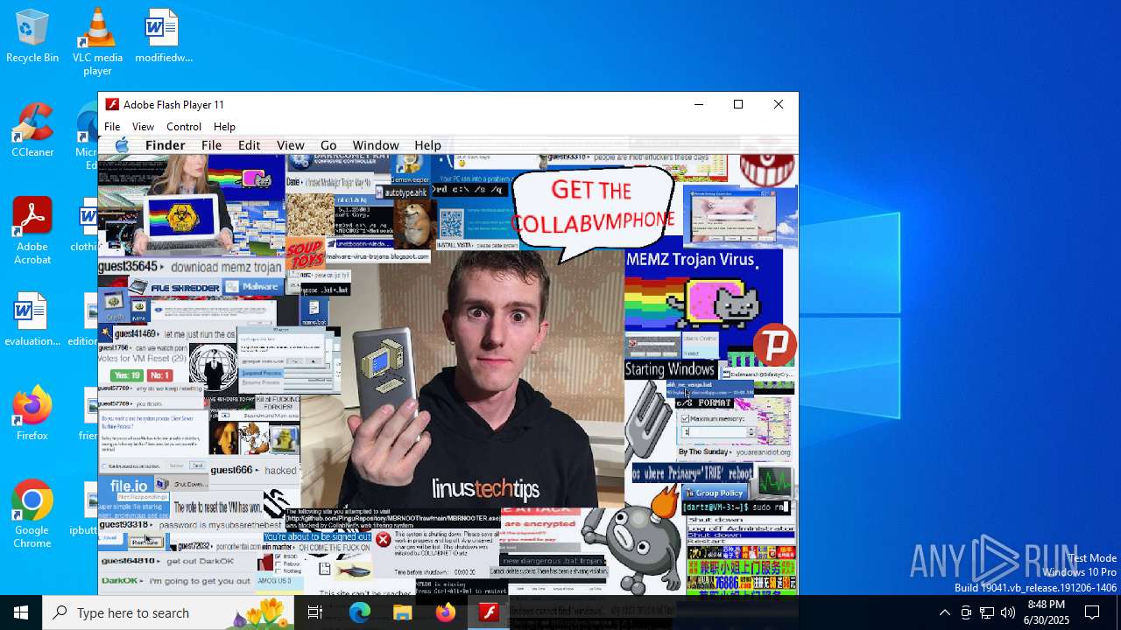Open the Recycle Bin desktop icon
The width and height of the screenshot is (1121, 630).
pyautogui.click(x=32, y=37)
